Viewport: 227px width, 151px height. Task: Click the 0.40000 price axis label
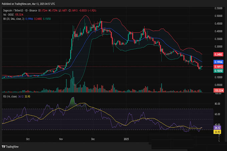click(x=218, y=31)
